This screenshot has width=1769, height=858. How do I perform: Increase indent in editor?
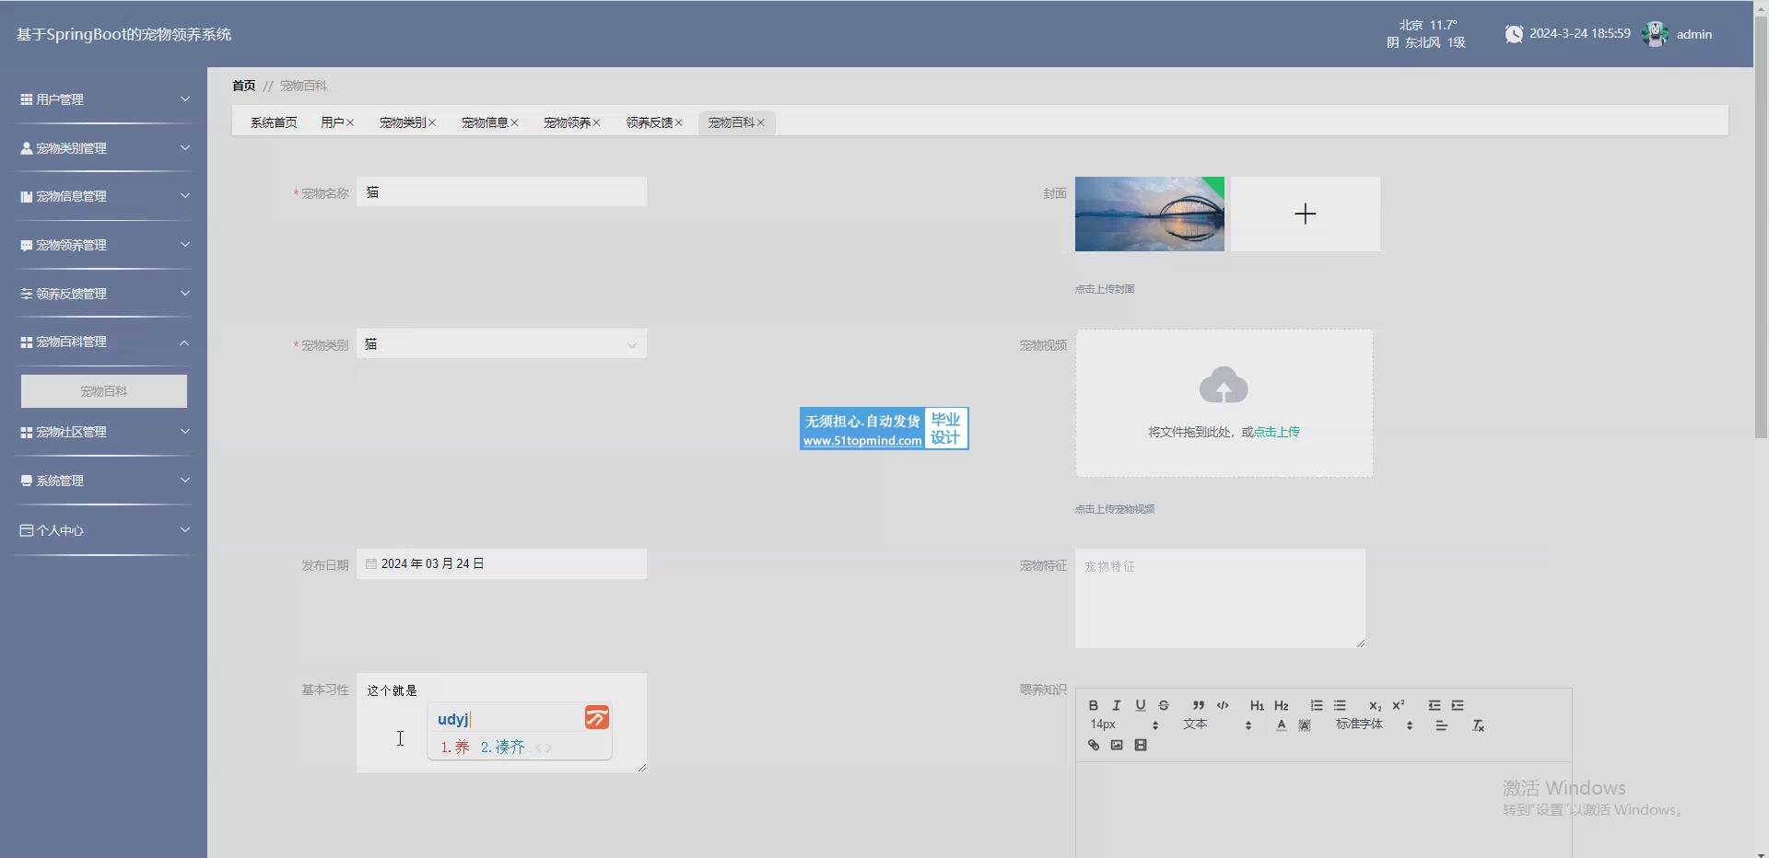(x=1458, y=705)
